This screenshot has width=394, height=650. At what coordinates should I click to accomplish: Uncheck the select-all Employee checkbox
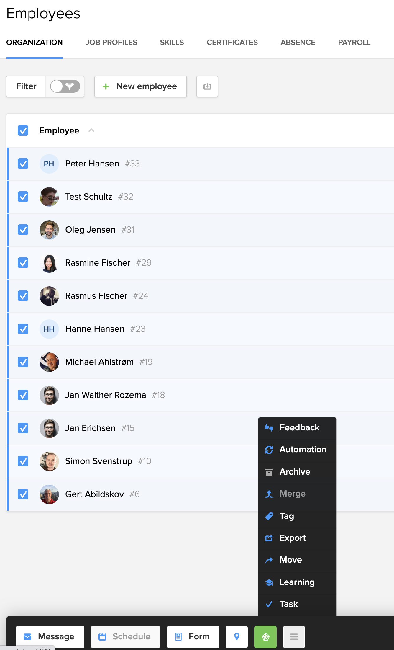point(23,130)
